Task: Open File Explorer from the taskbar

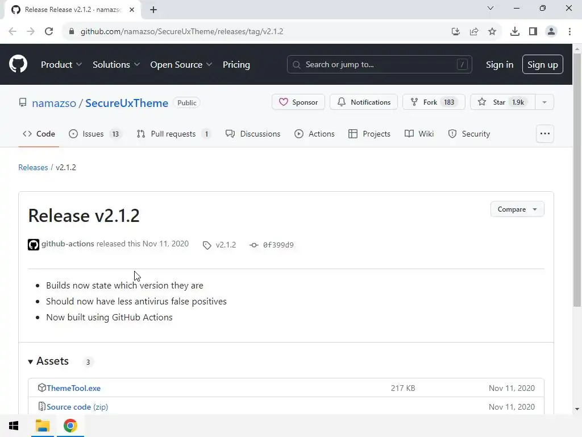Action: click(x=42, y=426)
